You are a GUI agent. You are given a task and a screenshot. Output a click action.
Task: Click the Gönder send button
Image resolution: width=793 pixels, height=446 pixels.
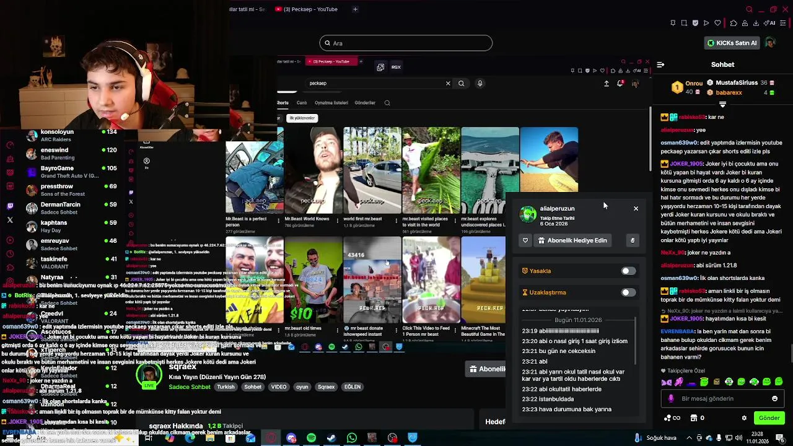(x=769, y=418)
